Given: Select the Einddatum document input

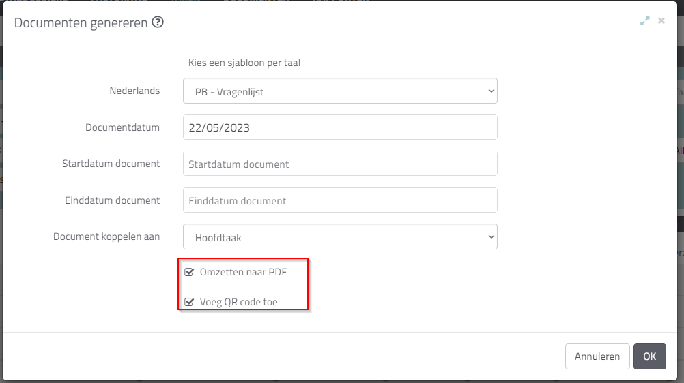Looking at the screenshot, I should [x=339, y=201].
